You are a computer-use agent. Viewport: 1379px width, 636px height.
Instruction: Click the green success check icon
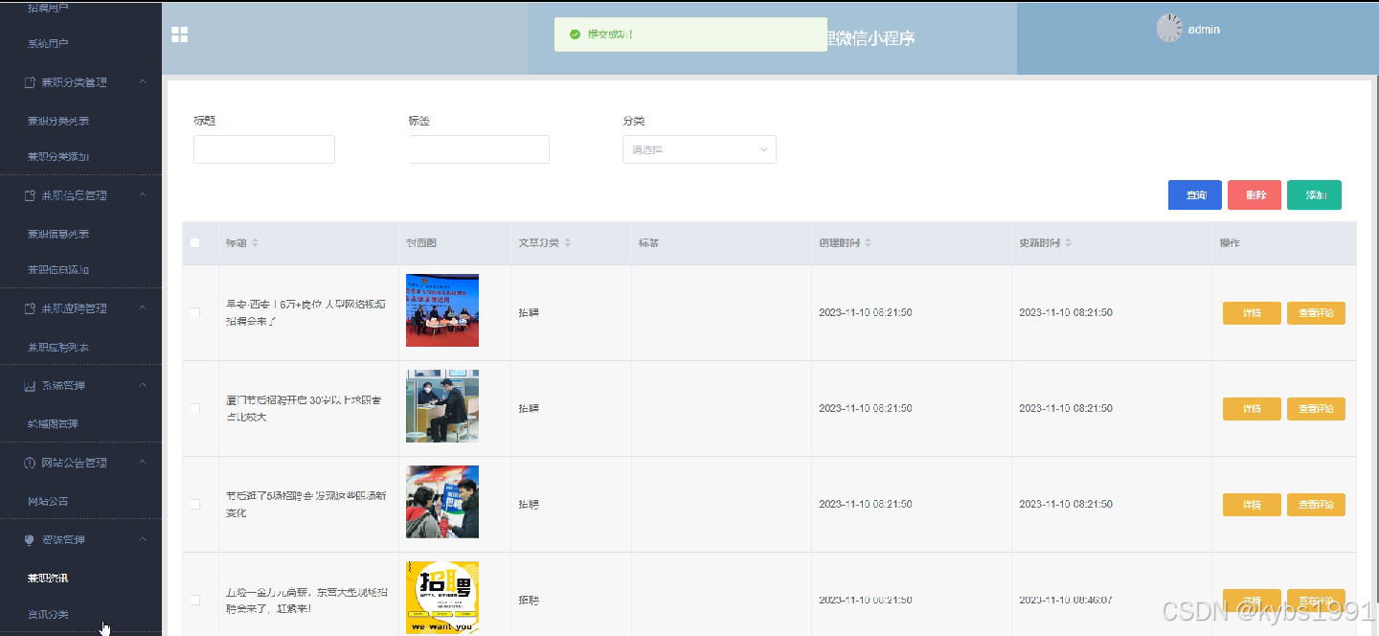point(575,34)
